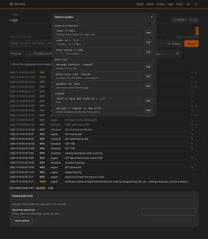
Task: Click the link icon on engine GET /status 200 row
Action: 192,134
